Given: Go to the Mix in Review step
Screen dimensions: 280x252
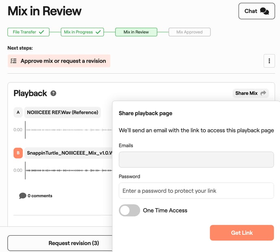Looking at the screenshot, I should point(136,32).
